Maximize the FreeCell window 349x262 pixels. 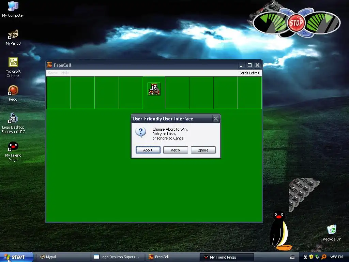pyautogui.click(x=249, y=65)
